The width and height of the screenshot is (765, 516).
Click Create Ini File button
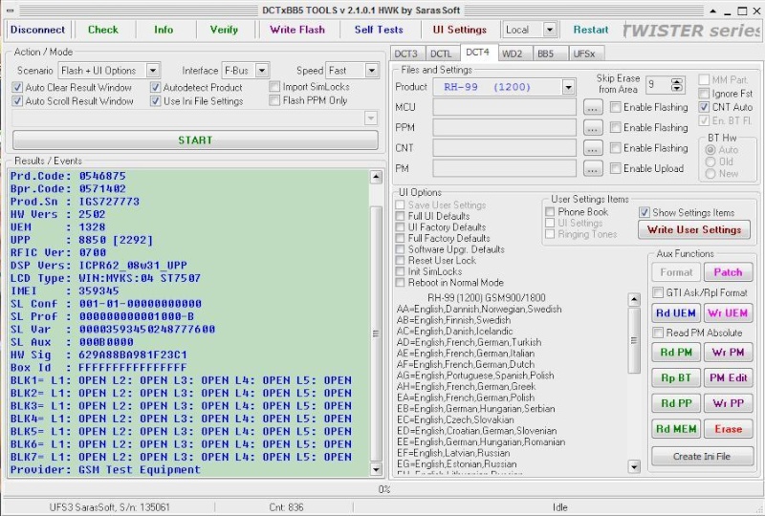click(x=702, y=457)
